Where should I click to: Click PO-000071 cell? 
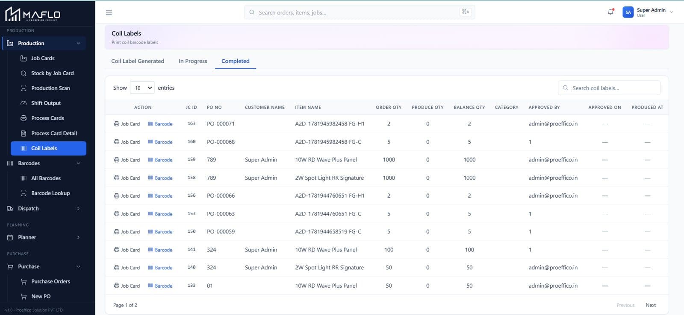221,124
